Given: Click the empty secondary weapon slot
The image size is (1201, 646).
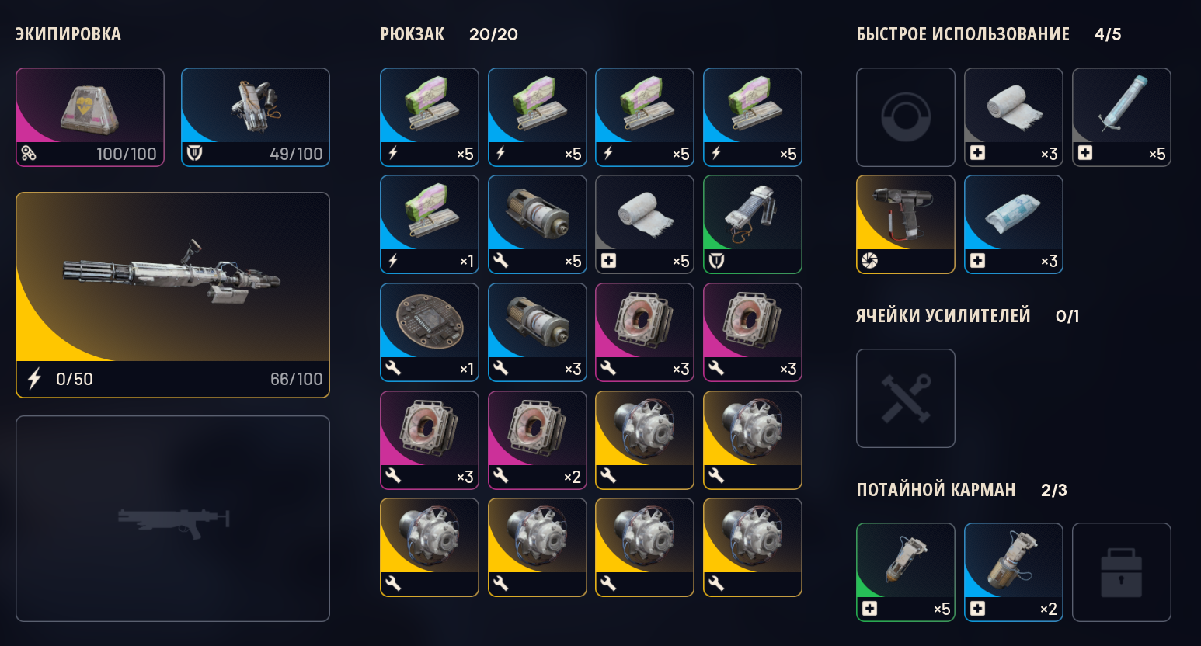Looking at the screenshot, I should (x=172, y=519).
